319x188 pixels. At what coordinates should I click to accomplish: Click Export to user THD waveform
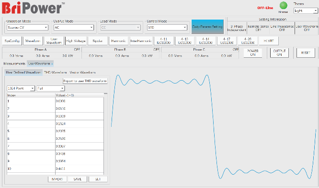click(85, 81)
